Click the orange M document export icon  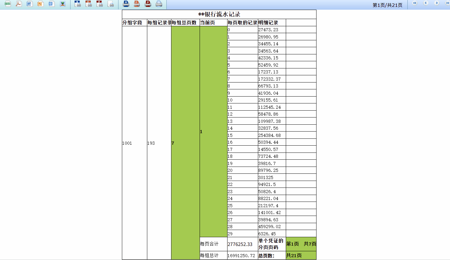pos(41,4)
